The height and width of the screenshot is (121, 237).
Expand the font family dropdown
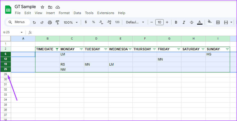135,22
